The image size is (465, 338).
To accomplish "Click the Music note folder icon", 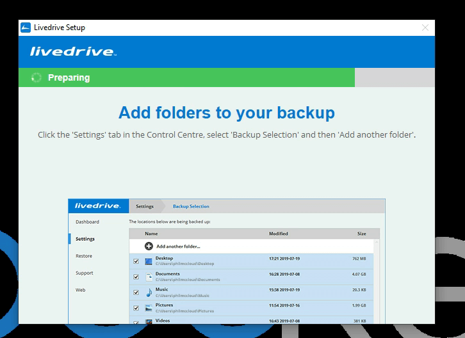I will click(149, 293).
